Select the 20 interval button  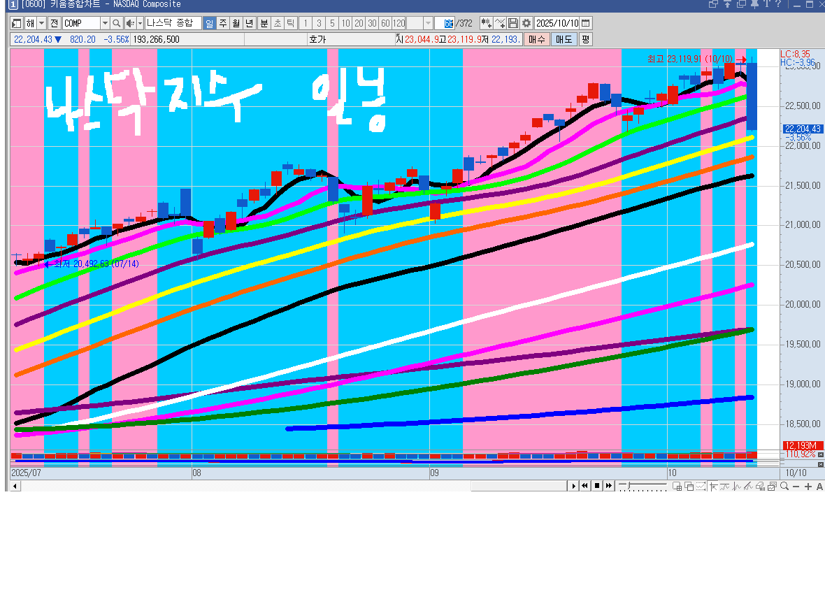pyautogui.click(x=359, y=23)
